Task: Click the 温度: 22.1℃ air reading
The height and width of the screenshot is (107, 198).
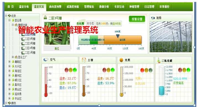Action: coord(68,79)
